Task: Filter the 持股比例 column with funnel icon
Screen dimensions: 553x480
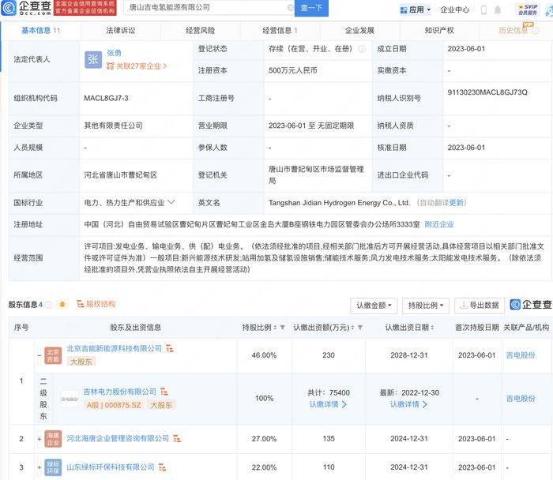Action: pyautogui.click(x=283, y=328)
